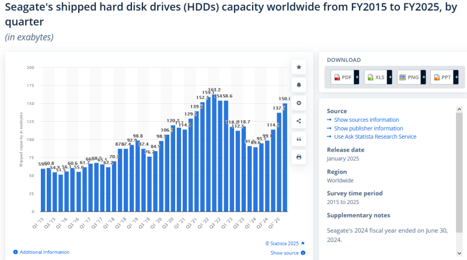
Task: Click Show source link
Action: tap(284, 253)
